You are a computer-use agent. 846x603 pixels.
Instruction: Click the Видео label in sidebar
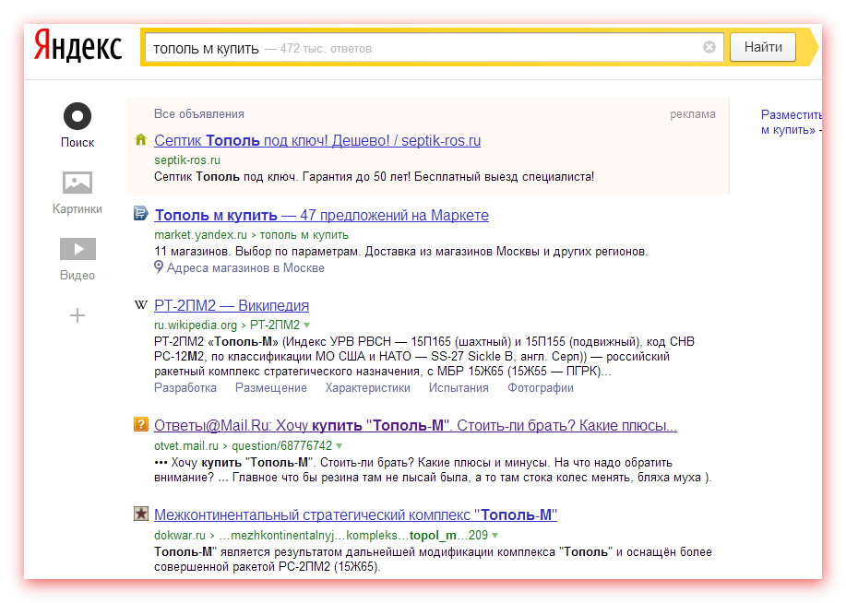click(x=77, y=275)
